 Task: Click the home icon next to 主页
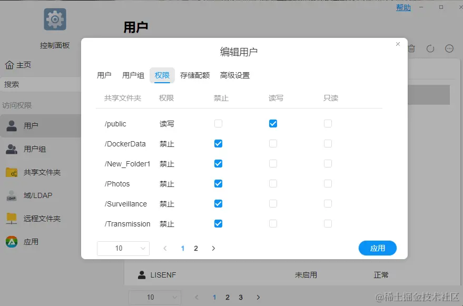pyautogui.click(x=9, y=65)
